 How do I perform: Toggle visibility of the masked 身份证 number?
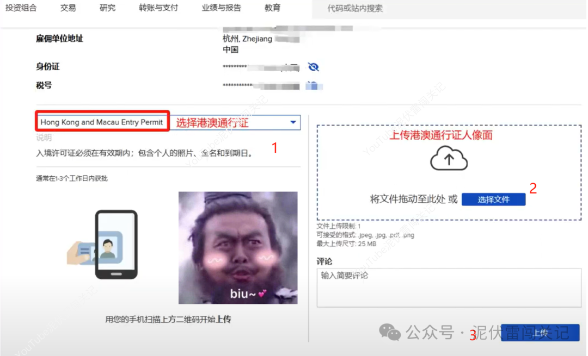tap(314, 66)
